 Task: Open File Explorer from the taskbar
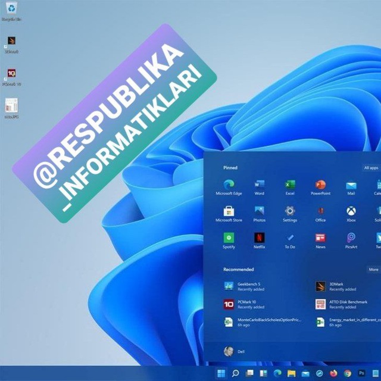click(291, 373)
